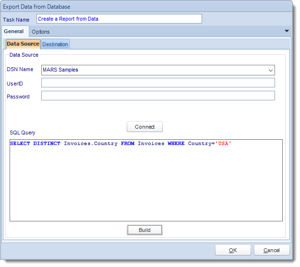Click the Build button
The width and height of the screenshot is (300, 267).
[x=144, y=230]
